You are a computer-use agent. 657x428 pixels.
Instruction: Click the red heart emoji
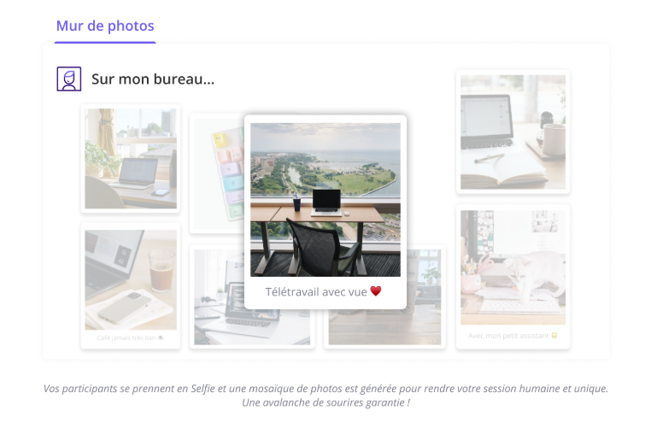(376, 291)
